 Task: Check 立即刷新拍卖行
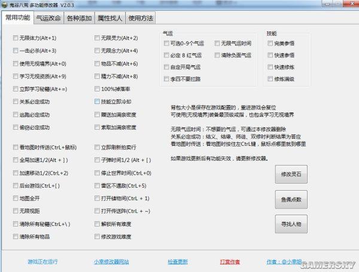click(97, 147)
